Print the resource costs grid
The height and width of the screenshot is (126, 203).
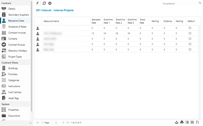coord(182,122)
